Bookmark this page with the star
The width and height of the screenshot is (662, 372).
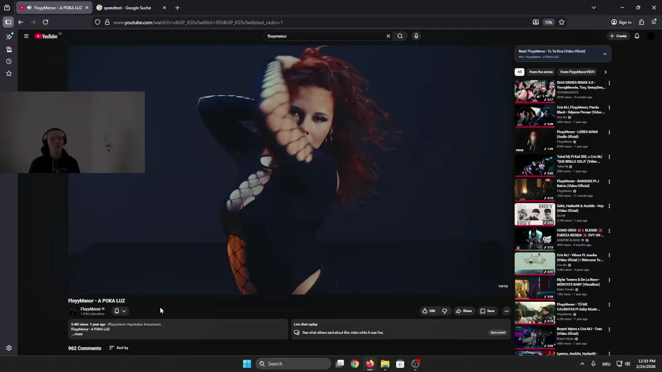(x=562, y=22)
